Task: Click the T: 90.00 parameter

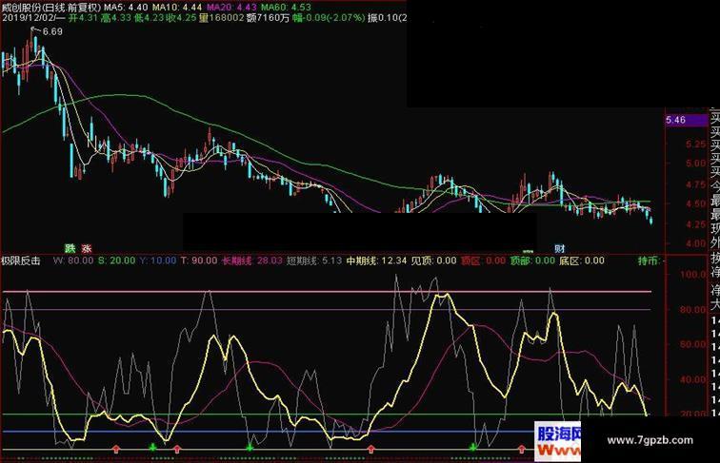Action: tap(199, 260)
